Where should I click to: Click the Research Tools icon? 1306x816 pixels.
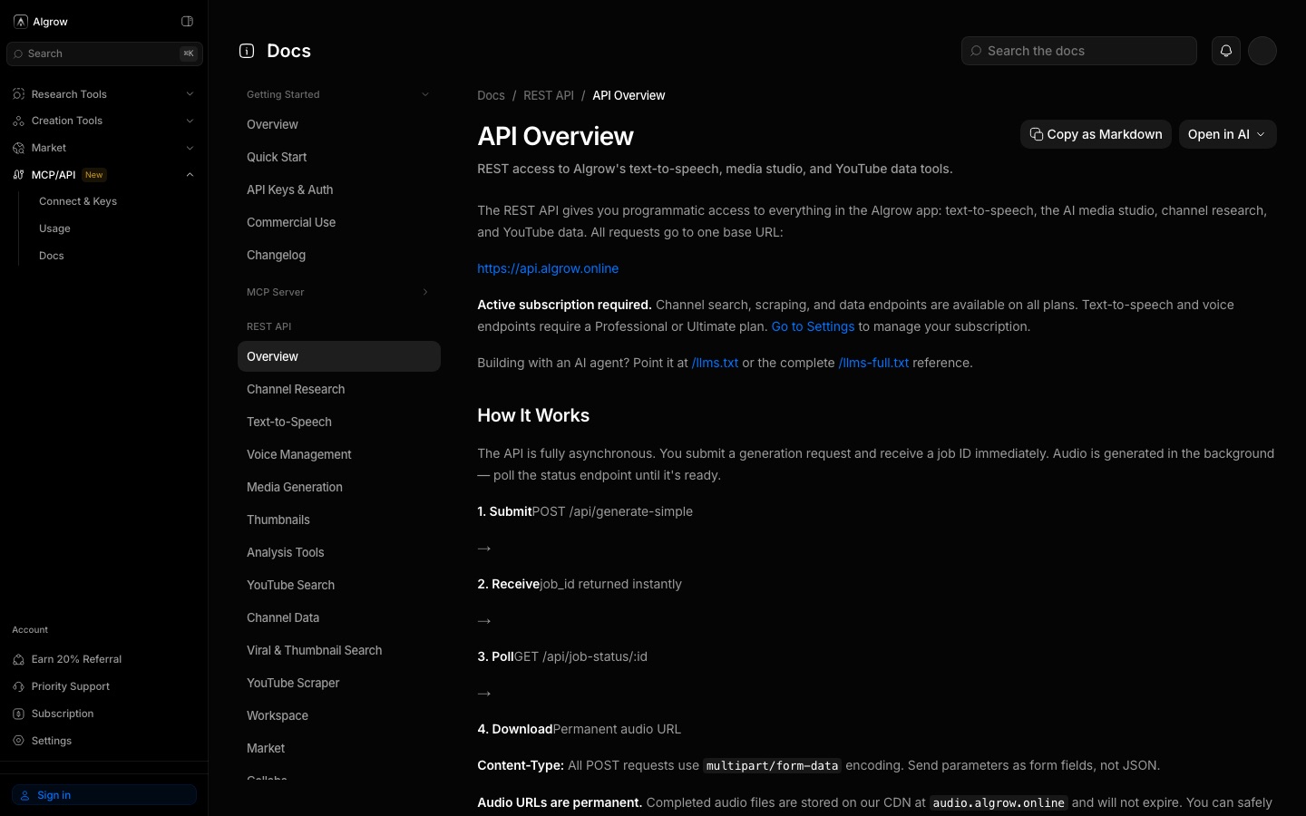[18, 94]
